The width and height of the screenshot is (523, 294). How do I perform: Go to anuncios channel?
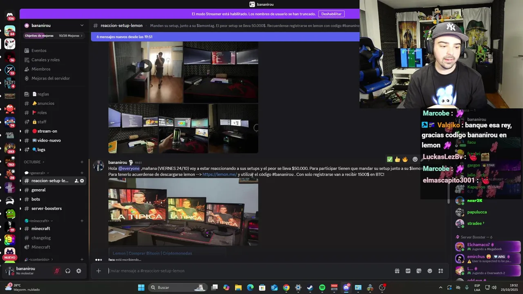(54, 103)
